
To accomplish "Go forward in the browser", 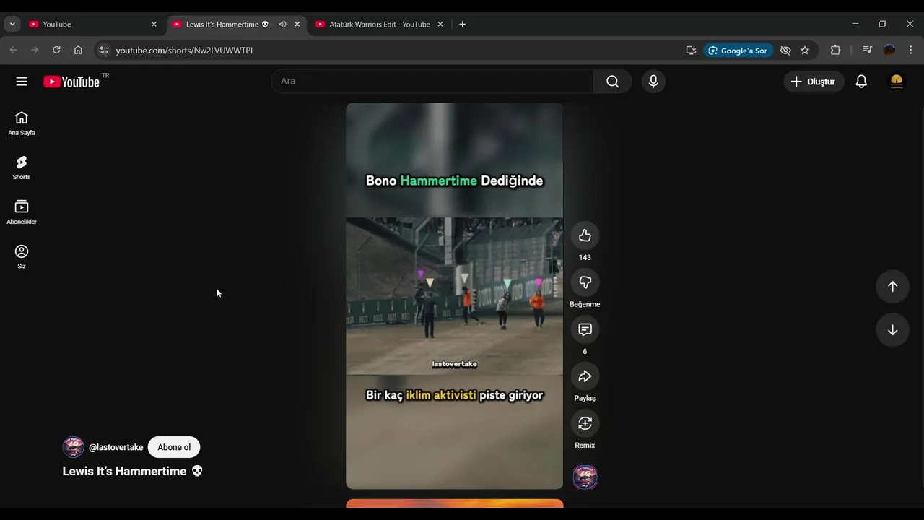I will coord(35,50).
